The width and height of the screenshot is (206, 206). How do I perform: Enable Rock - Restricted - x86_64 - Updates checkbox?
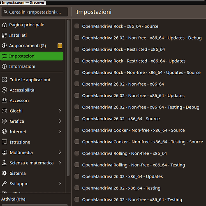pyautogui.click(x=77, y=61)
